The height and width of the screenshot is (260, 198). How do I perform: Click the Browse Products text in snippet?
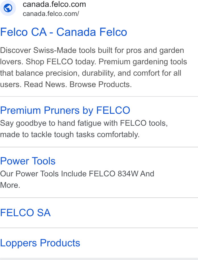[x=100, y=84]
